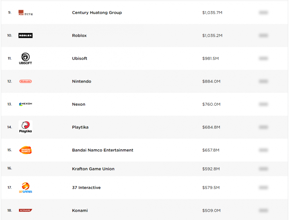Select Playtika's $684.8M revenue figure
Viewport: 289px width, 220px height.
pos(211,127)
